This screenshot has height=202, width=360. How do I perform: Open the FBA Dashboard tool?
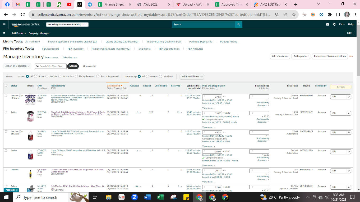51,49
